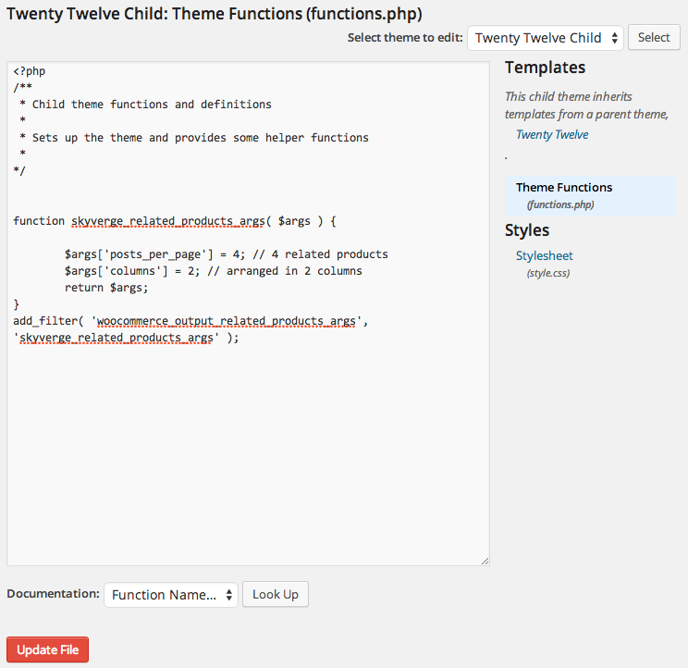Click the arrows on Function Name selector
The image size is (688, 668).
pyautogui.click(x=229, y=595)
